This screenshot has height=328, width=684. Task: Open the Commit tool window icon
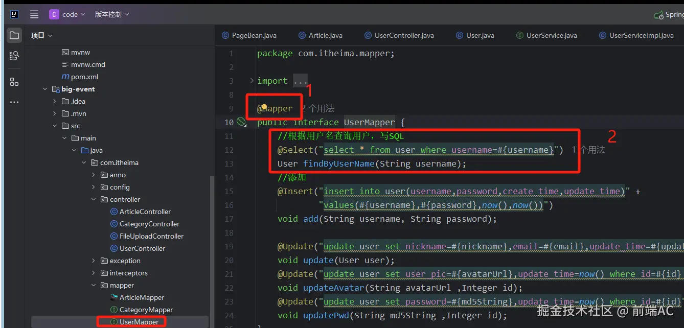click(14, 56)
